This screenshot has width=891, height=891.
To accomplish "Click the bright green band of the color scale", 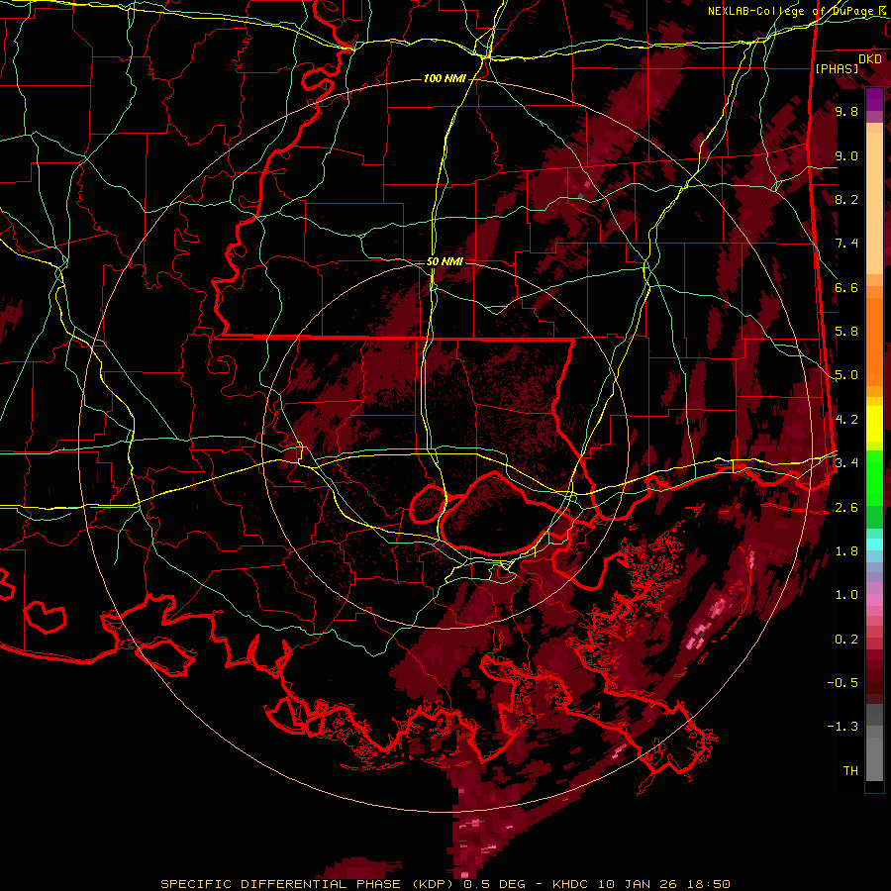I will 874,477.
